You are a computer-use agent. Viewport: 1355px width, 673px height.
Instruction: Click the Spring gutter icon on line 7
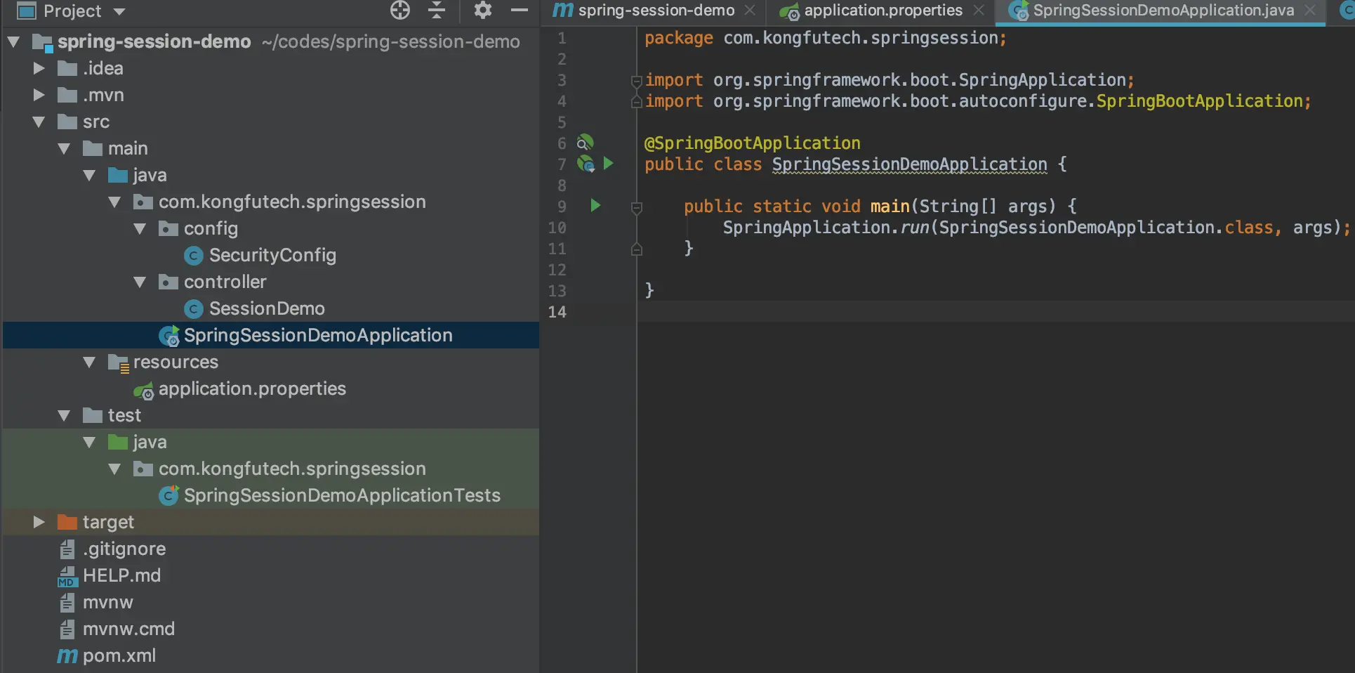(586, 164)
